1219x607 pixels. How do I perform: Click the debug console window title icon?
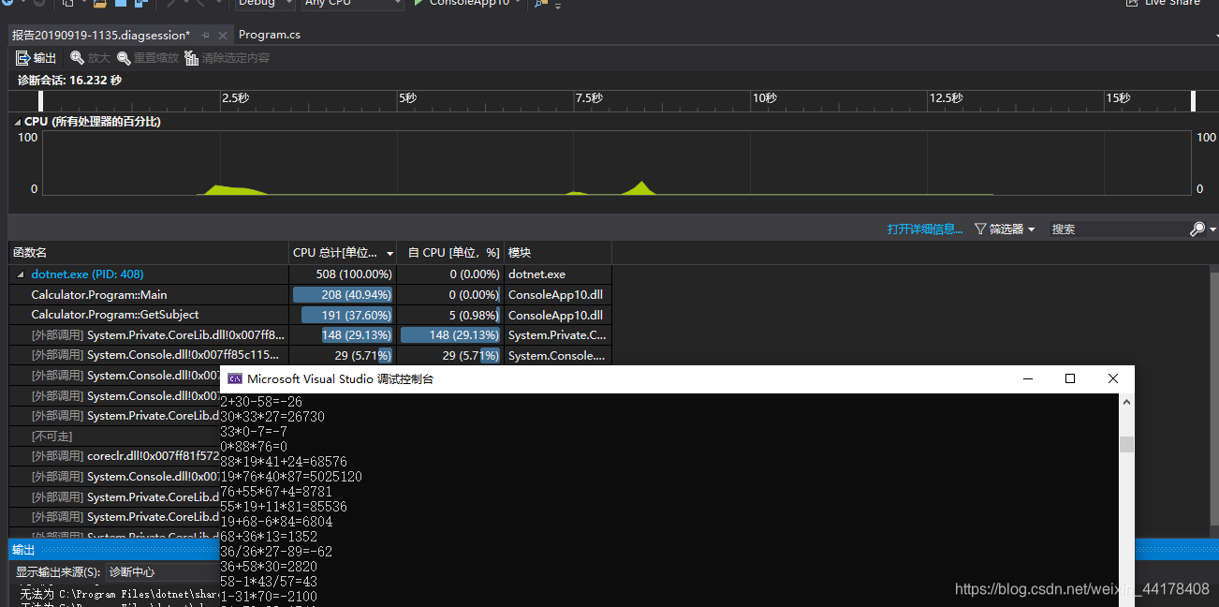[235, 379]
